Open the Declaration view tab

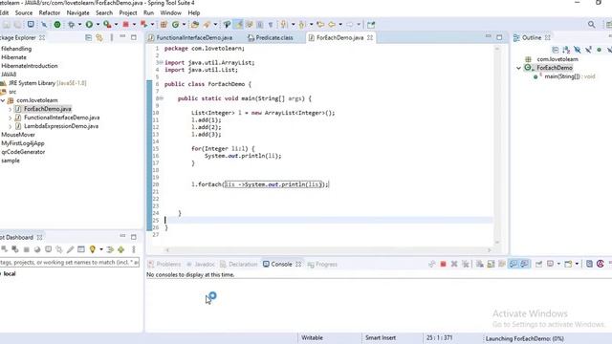(x=238, y=265)
